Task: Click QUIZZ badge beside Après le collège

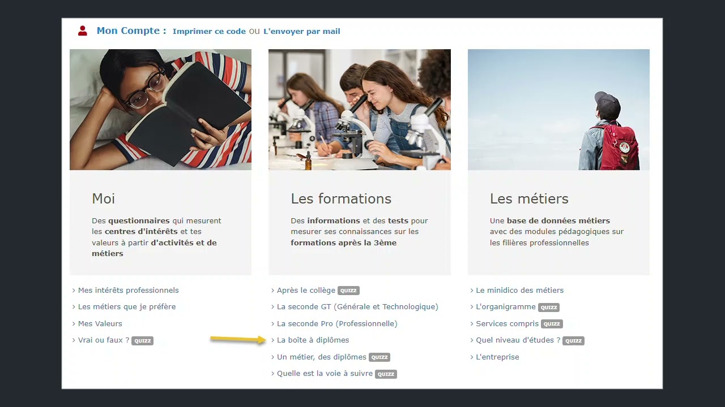Action: 348,291
